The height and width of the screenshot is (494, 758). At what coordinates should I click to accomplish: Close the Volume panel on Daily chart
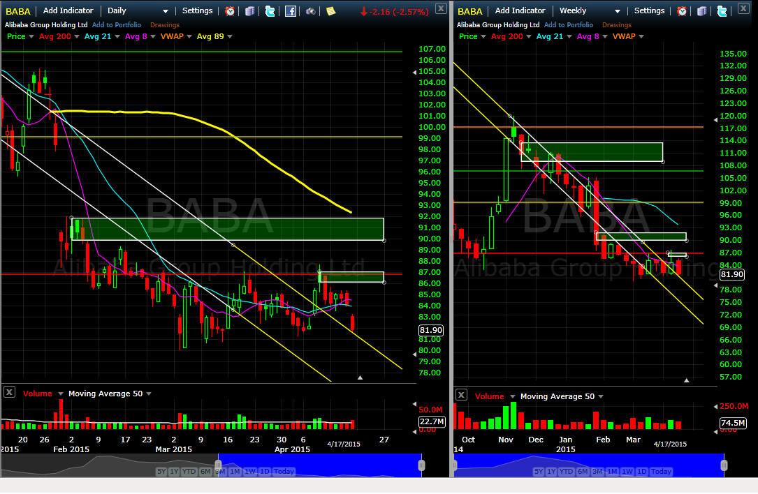click(9, 392)
